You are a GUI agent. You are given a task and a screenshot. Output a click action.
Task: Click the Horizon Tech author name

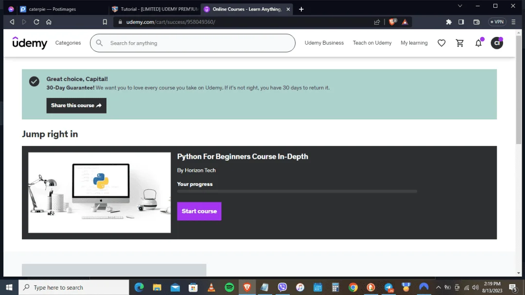click(200, 170)
